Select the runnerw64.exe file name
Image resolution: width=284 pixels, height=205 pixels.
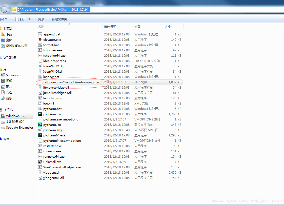[54, 156]
